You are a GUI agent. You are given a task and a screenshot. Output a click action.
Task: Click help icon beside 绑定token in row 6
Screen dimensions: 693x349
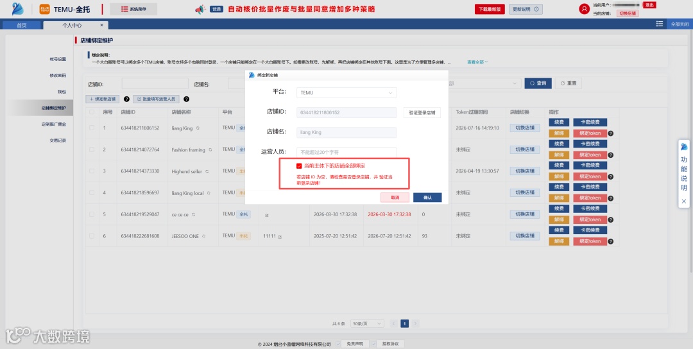[x=610, y=242]
